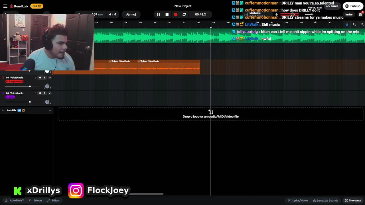365x205 pixels.
Task: Toggle the loop cycle button
Action: pos(184,15)
